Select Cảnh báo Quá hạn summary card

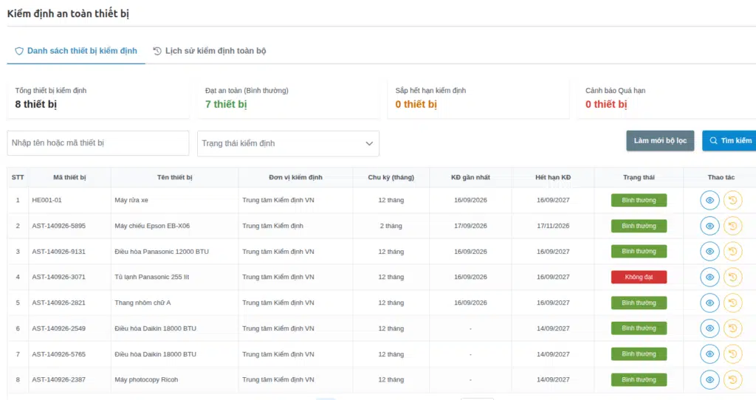point(667,98)
